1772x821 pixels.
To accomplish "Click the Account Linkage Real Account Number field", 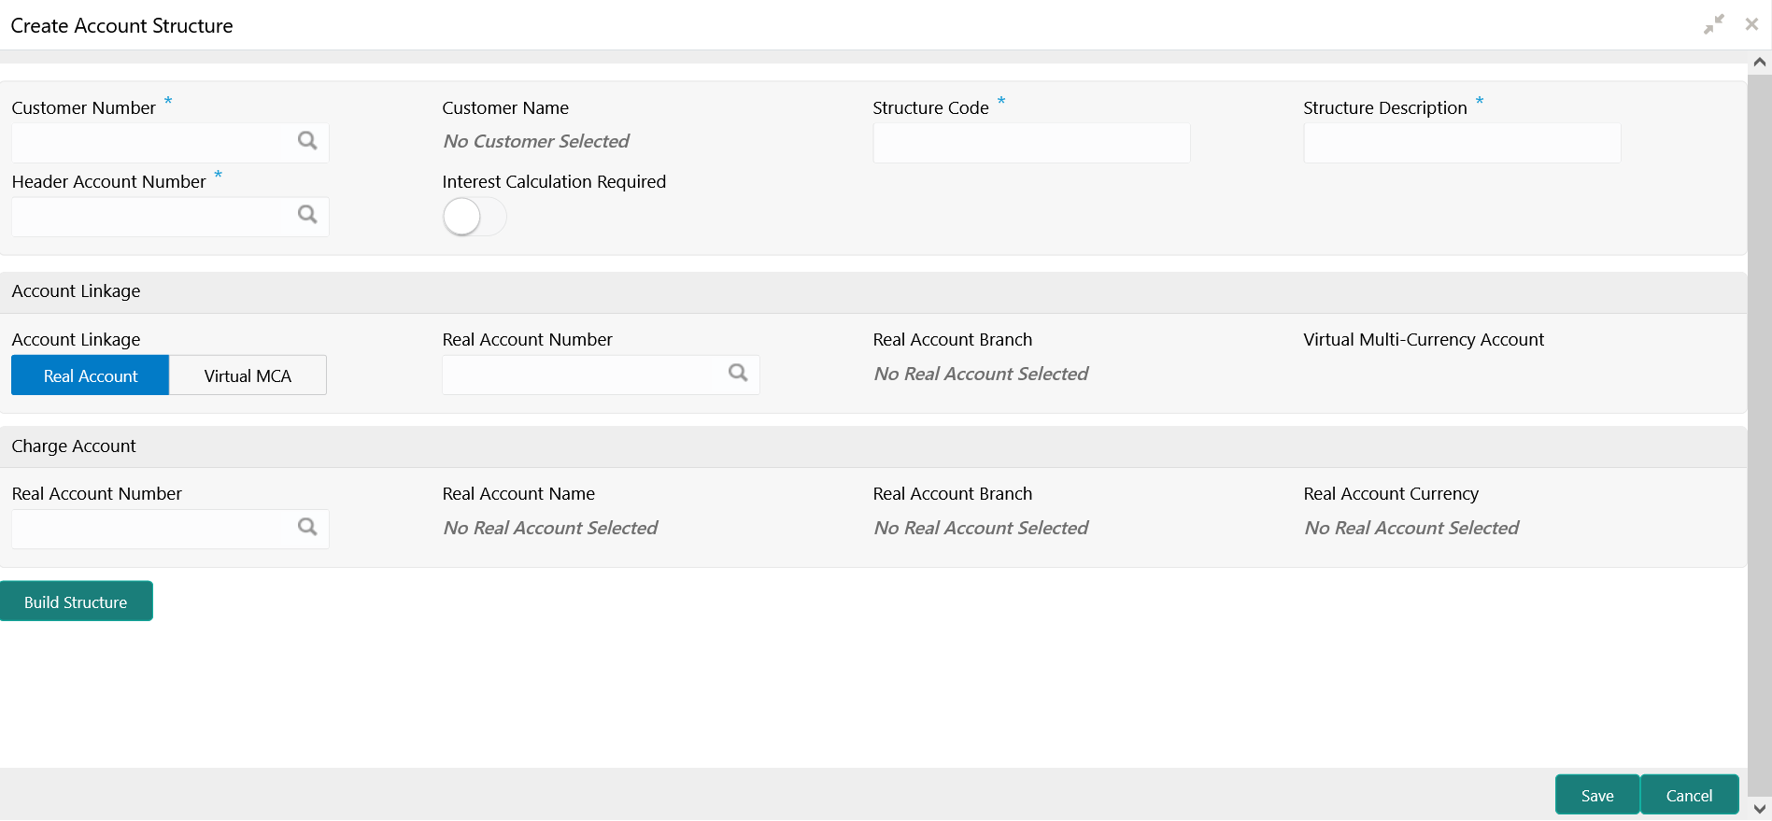I will point(579,375).
